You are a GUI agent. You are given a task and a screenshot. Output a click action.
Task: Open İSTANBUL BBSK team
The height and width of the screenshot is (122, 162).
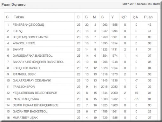pos(24,74)
